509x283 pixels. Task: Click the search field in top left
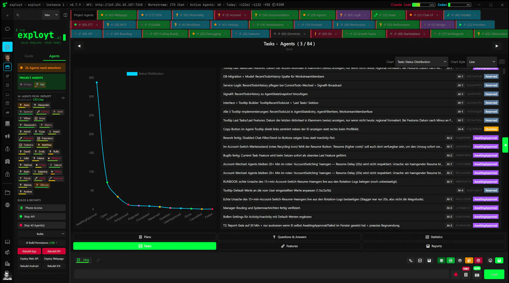tap(27, 15)
